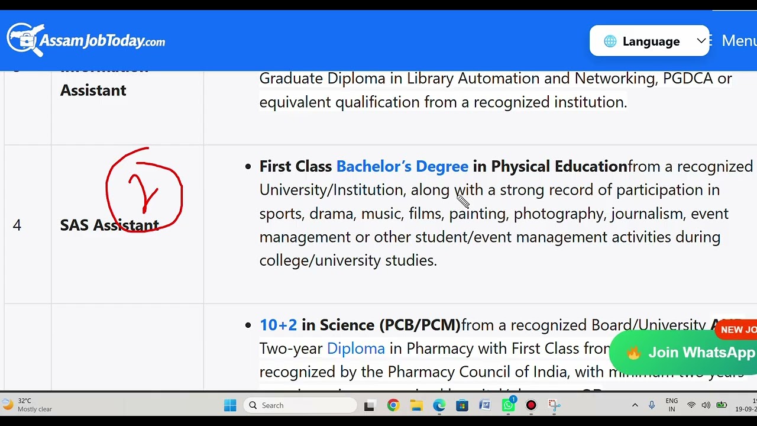Click the red screen recorder taskbar icon
This screenshot has height=426, width=757.
coord(531,405)
